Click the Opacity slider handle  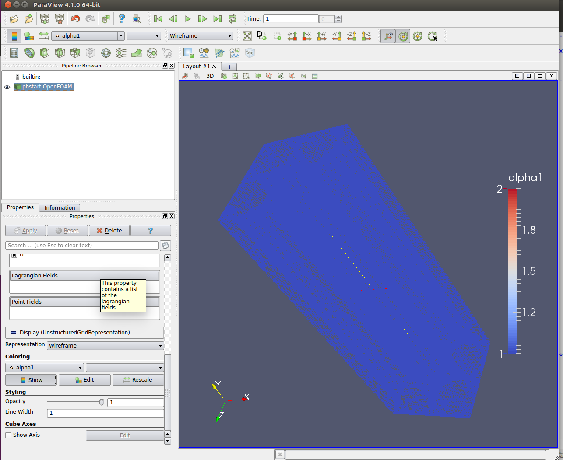click(102, 402)
